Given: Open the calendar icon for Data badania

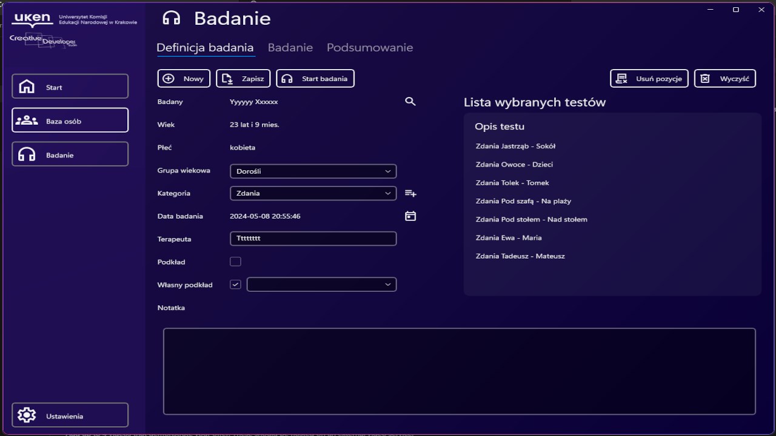Looking at the screenshot, I should (x=410, y=216).
